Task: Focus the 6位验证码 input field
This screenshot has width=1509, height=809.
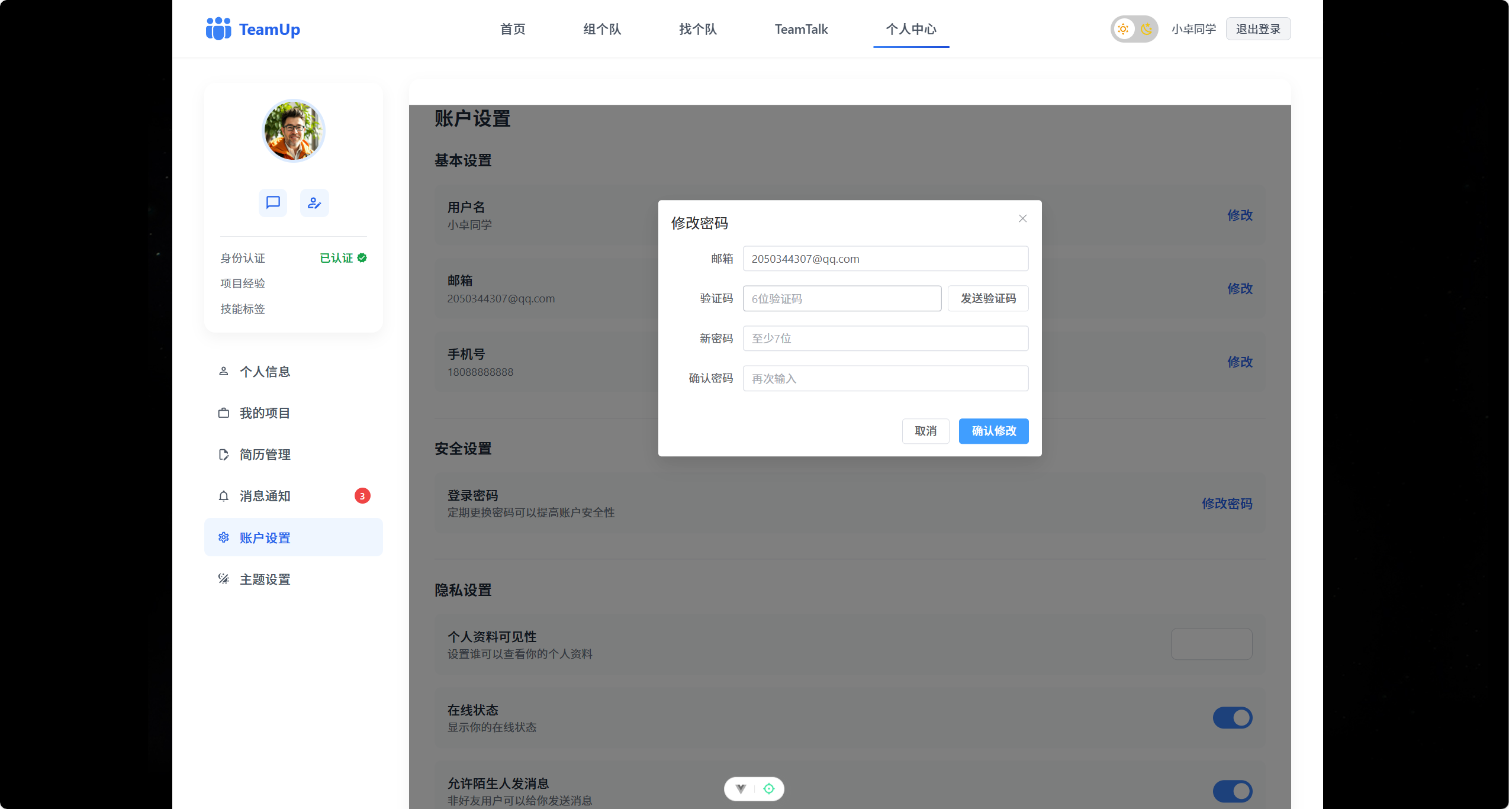Action: 842,298
